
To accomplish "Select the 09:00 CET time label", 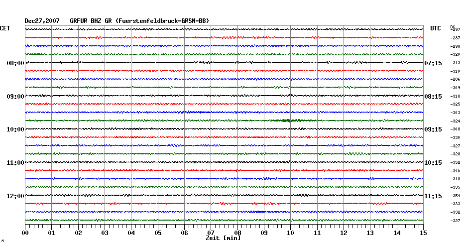I will (x=15, y=97).
